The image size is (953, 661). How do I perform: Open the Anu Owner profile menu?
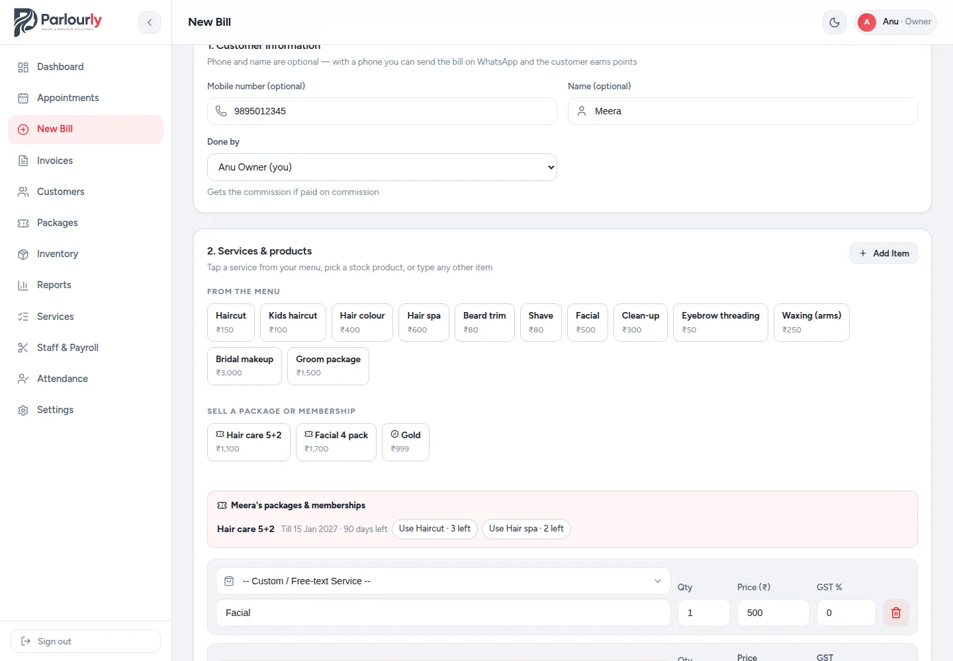pyautogui.click(x=895, y=22)
